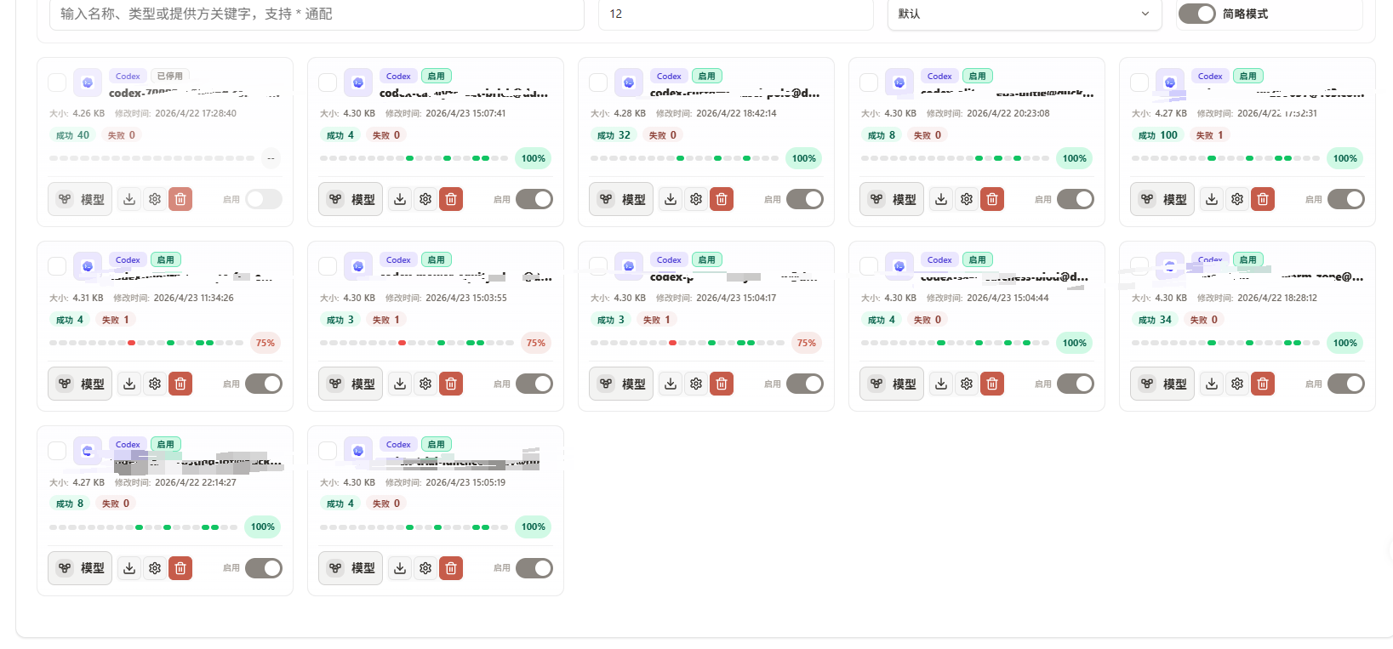1393x649 pixels.
Task: Delete the card modified at 22:14:27
Action: (180, 568)
